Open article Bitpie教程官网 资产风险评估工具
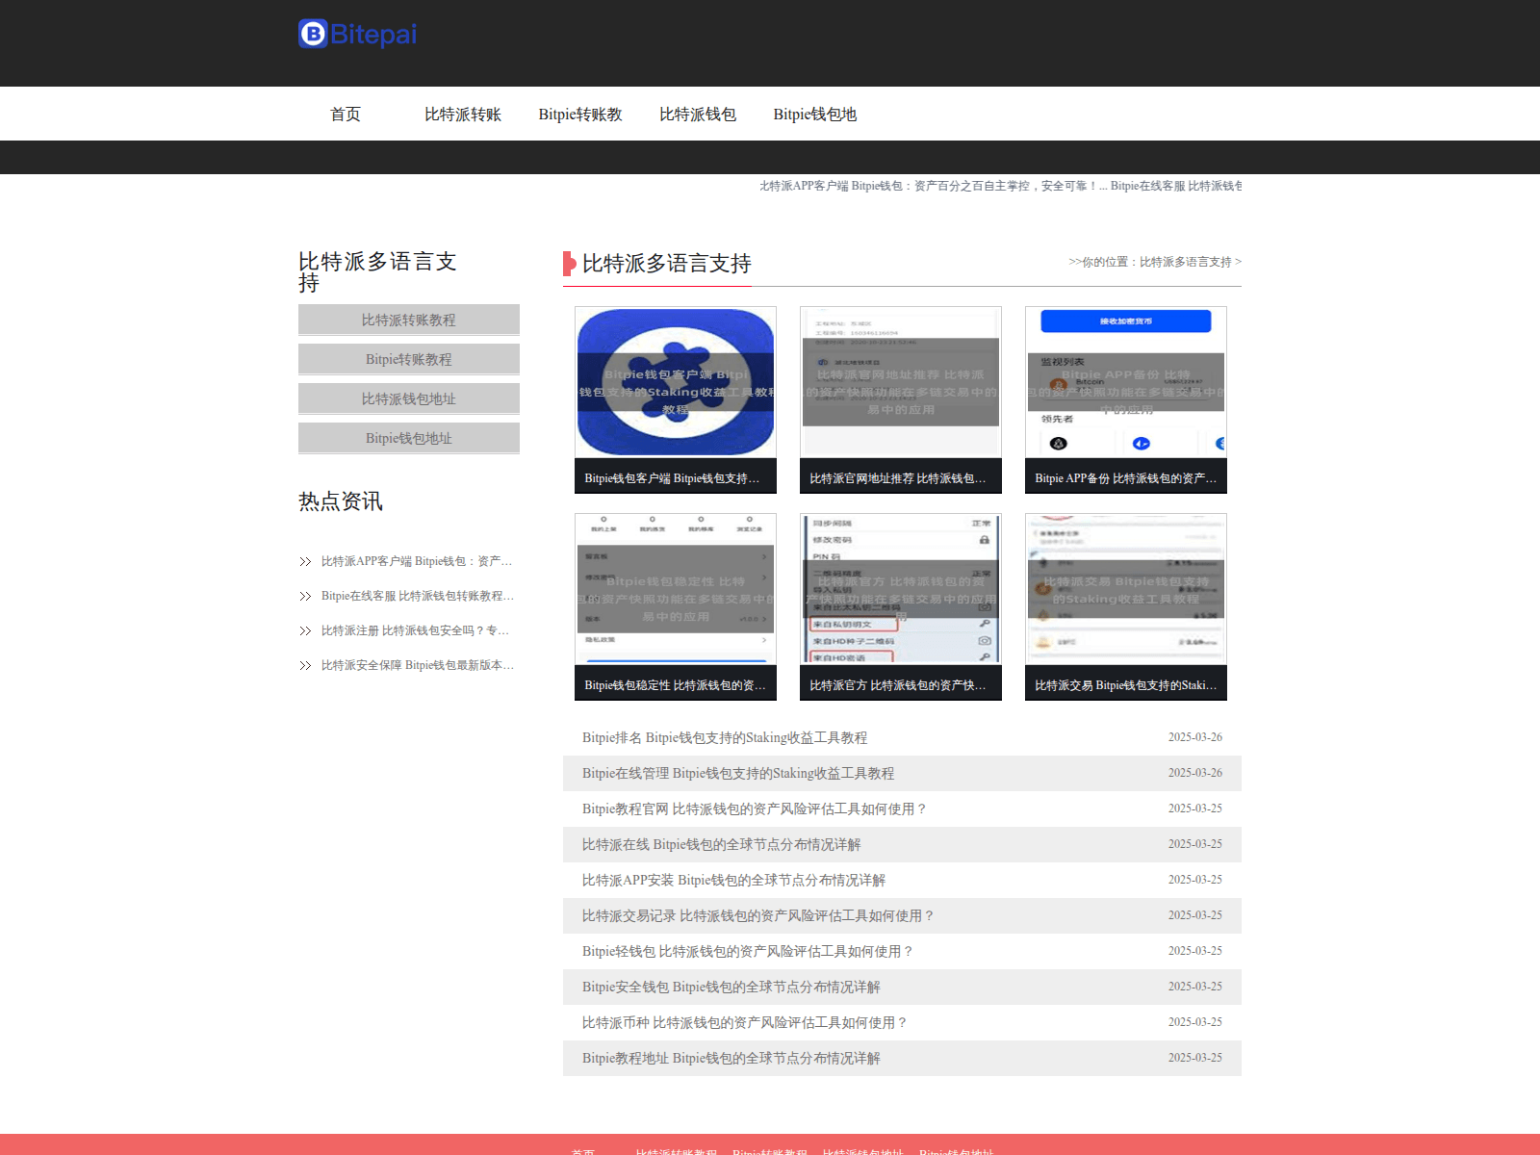This screenshot has width=1540, height=1155. [755, 808]
